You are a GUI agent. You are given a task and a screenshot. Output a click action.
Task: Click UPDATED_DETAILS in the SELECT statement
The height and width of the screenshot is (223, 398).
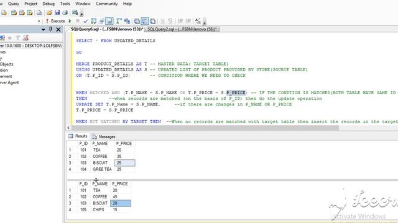click(x=134, y=41)
